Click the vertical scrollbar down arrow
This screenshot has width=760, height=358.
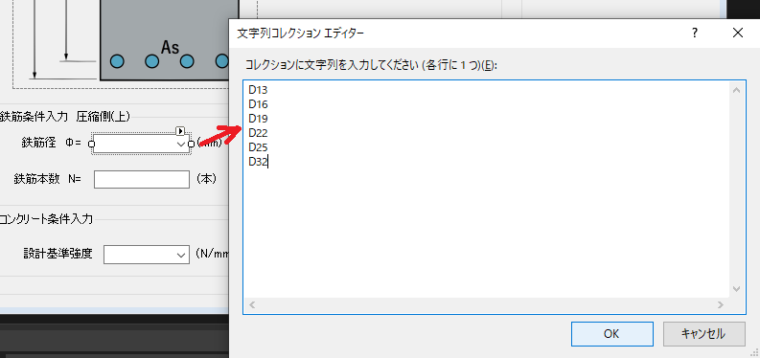click(x=736, y=289)
